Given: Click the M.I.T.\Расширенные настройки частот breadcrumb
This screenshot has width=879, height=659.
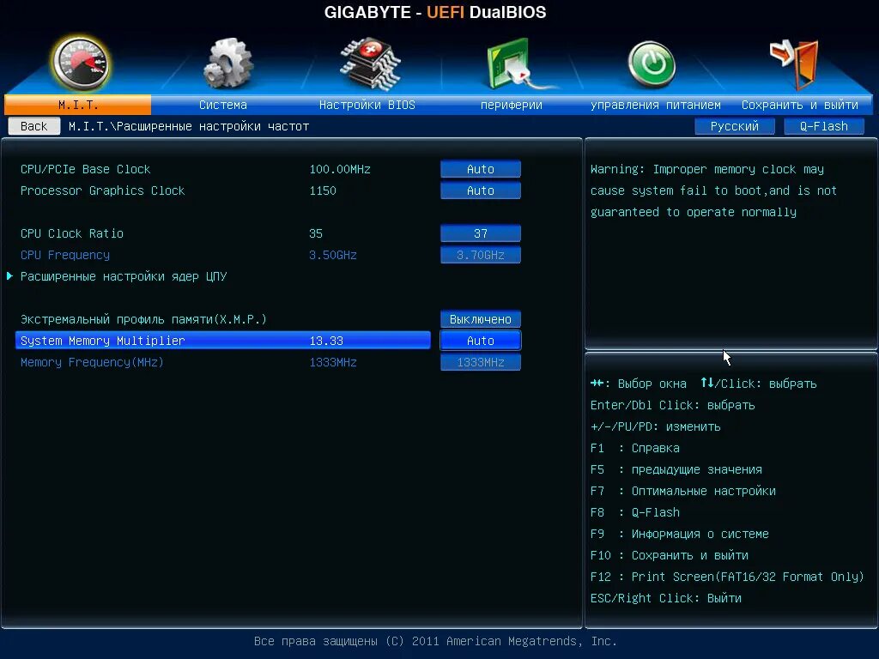Looking at the screenshot, I should coord(189,126).
